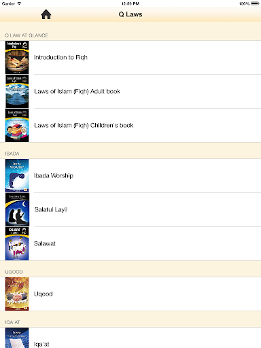
Task: Open Salatul Layil cover with crescent moon
Action: (x=17, y=209)
